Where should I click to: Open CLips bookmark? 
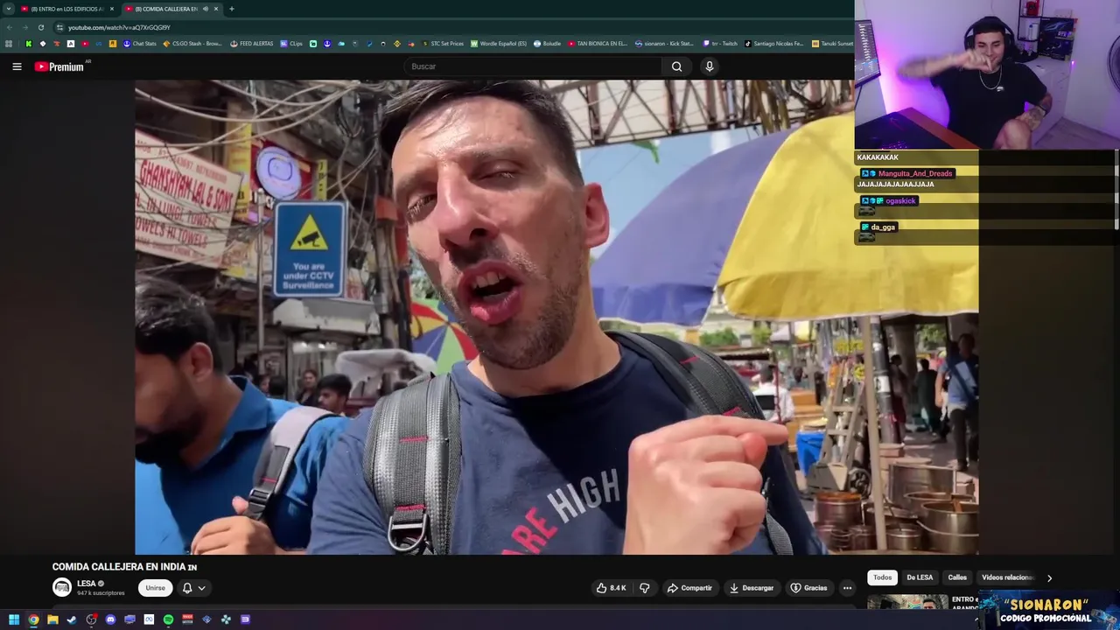[x=291, y=44]
